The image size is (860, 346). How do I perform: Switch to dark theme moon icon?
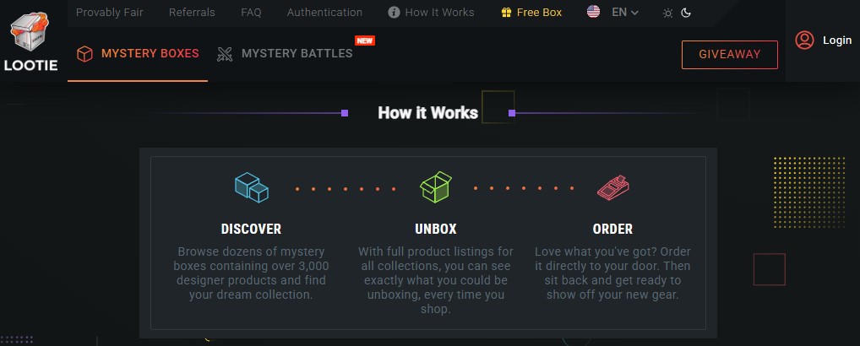(686, 13)
